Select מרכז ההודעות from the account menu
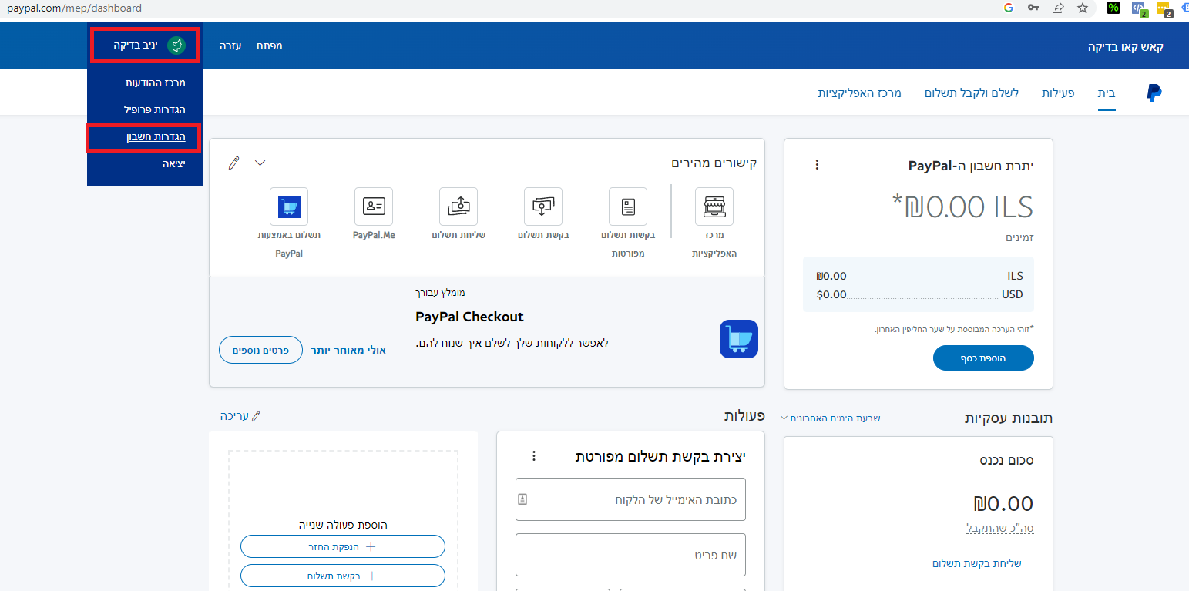 155,82
